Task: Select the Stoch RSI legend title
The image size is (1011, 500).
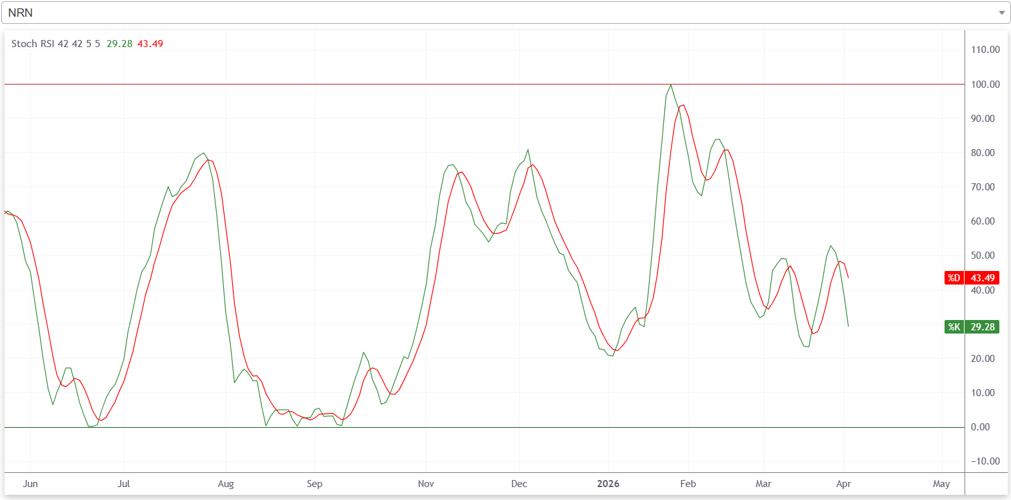Action: (x=55, y=43)
